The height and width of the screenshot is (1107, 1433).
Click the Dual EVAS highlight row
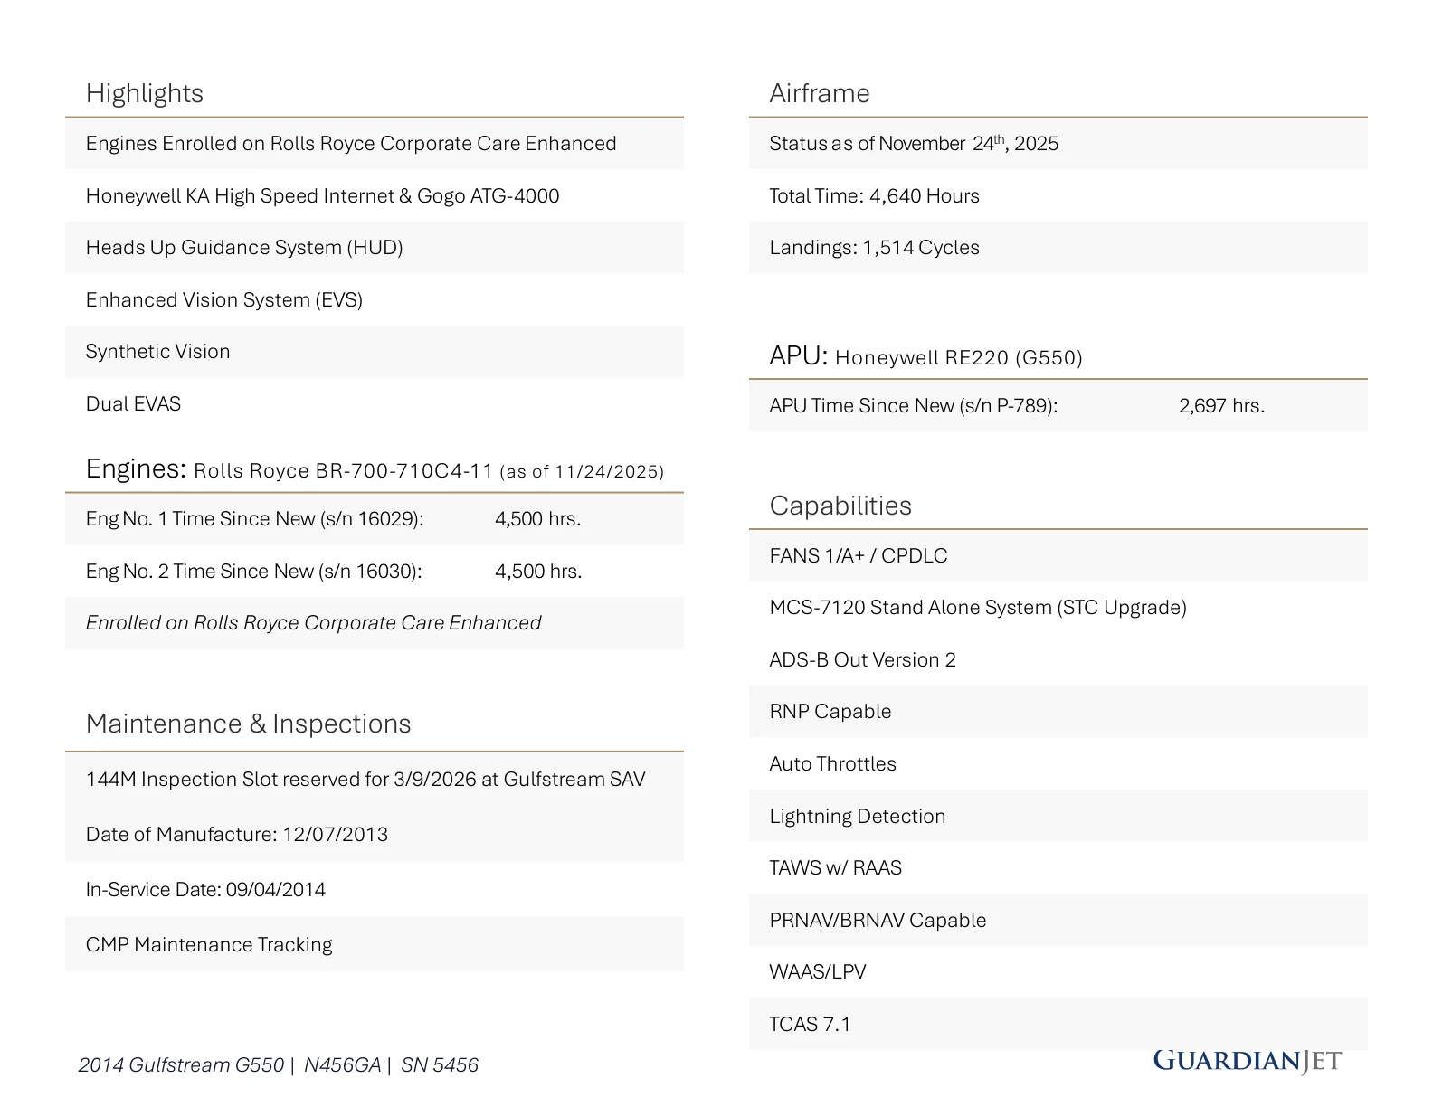pos(133,404)
